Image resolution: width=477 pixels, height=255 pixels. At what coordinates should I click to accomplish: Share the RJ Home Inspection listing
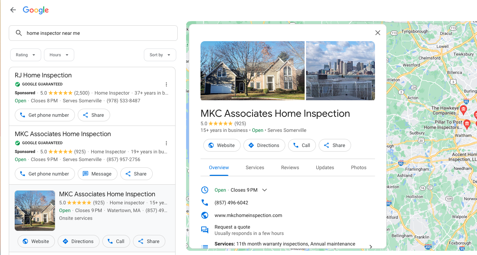click(x=94, y=115)
